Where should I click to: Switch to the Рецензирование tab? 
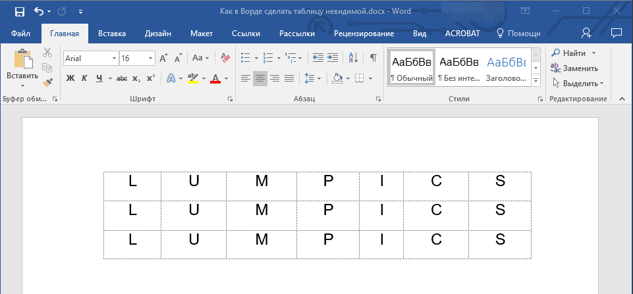pyautogui.click(x=364, y=33)
